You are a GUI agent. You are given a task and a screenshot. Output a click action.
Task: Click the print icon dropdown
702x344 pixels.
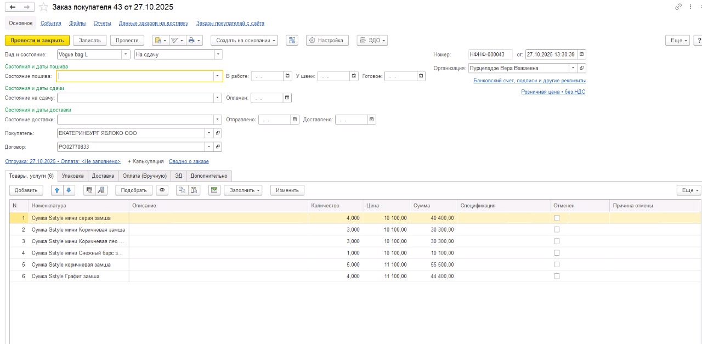tap(194, 40)
